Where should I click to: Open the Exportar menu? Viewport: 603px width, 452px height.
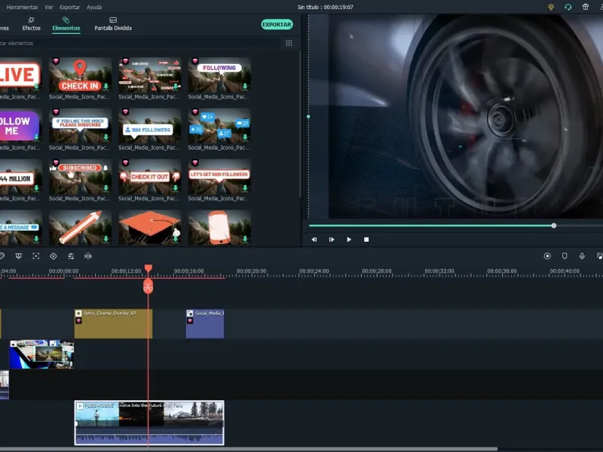click(x=69, y=7)
